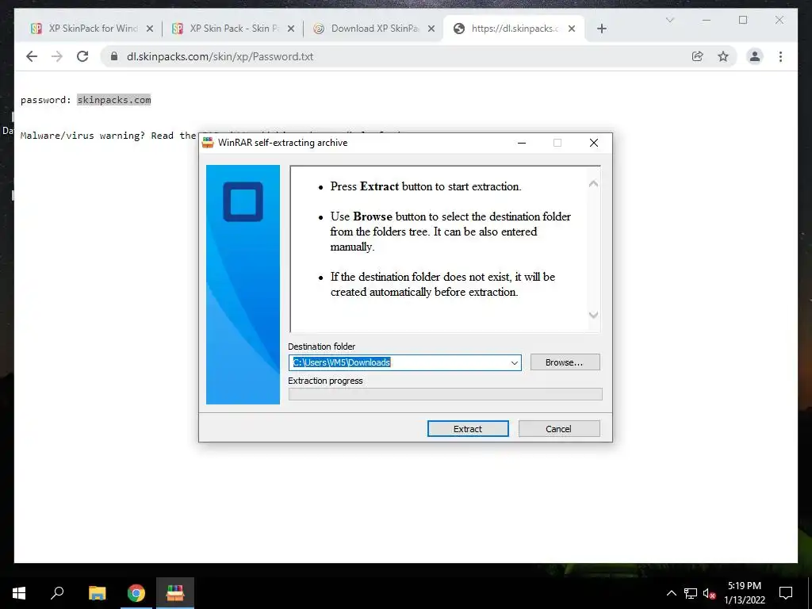Go forward in Chrome
The image size is (812, 609).
(x=57, y=56)
